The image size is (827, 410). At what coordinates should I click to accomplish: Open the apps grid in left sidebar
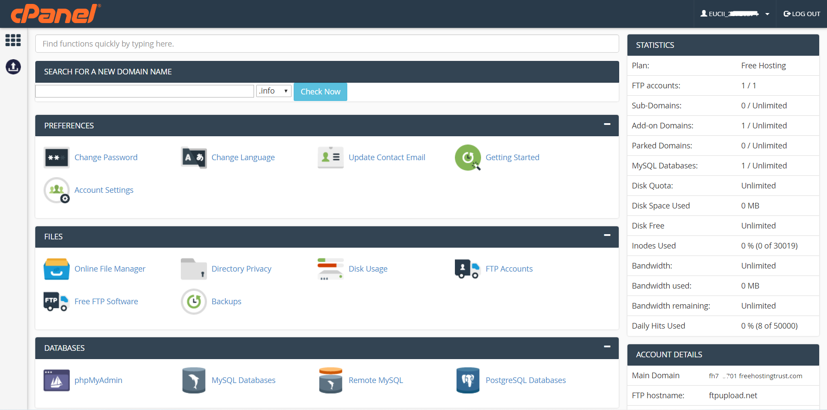pyautogui.click(x=13, y=40)
